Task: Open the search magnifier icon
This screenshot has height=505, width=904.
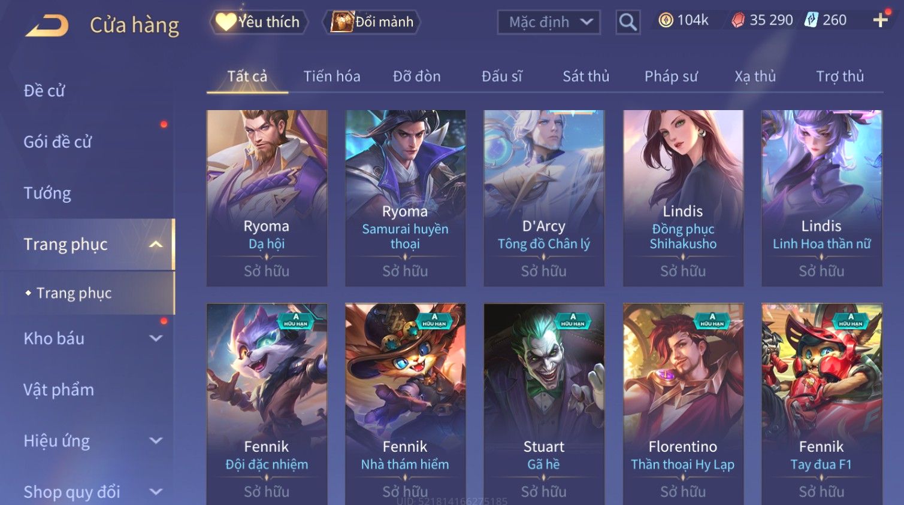Action: pyautogui.click(x=628, y=22)
